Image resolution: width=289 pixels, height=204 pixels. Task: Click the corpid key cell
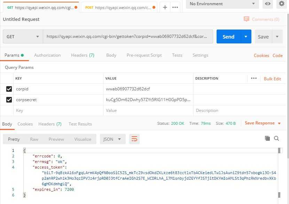pos(58,89)
